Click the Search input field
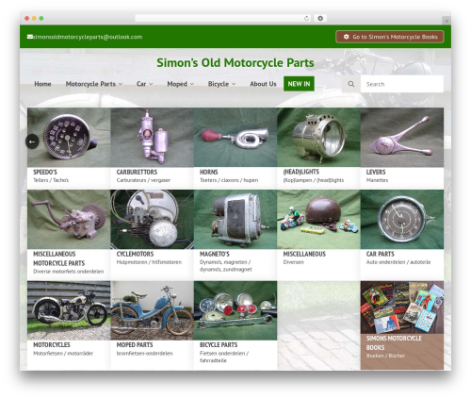This screenshot has height=399, width=471. pos(402,84)
